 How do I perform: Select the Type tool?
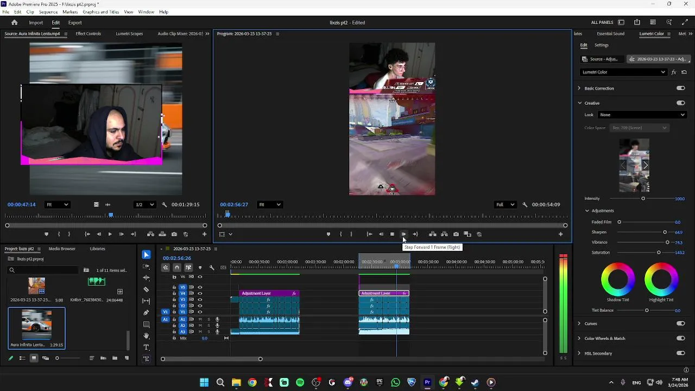(146, 347)
